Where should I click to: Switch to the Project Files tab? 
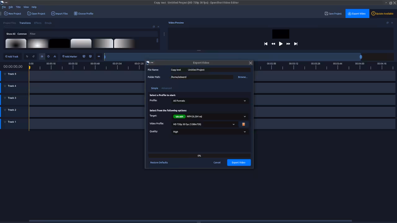10,23
